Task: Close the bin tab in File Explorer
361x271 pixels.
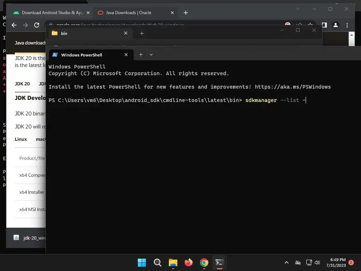Action: click(x=126, y=33)
